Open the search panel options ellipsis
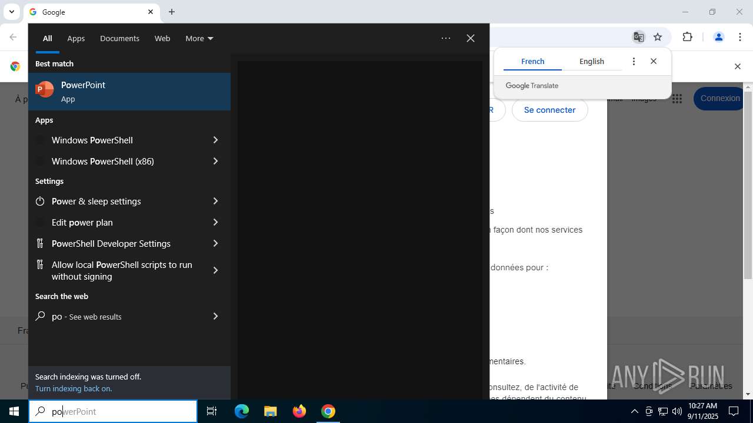 tap(446, 38)
